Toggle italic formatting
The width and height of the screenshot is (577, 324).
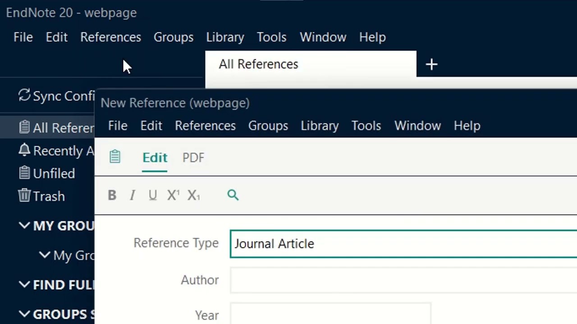pyautogui.click(x=133, y=195)
